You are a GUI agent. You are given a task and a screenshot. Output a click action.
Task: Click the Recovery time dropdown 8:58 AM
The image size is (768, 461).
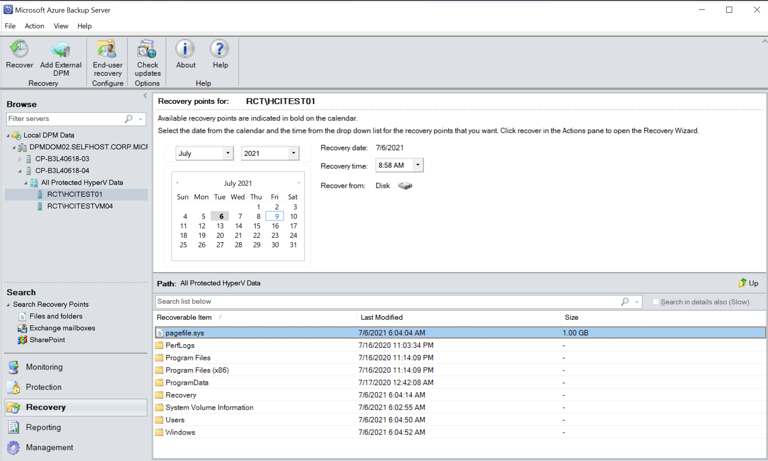click(399, 165)
